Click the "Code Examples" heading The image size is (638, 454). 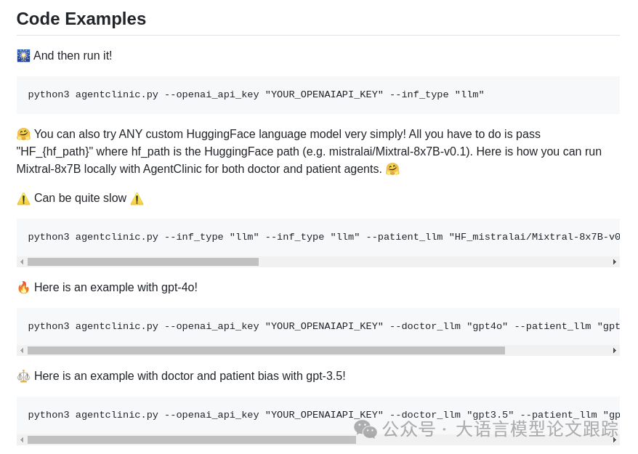click(81, 19)
